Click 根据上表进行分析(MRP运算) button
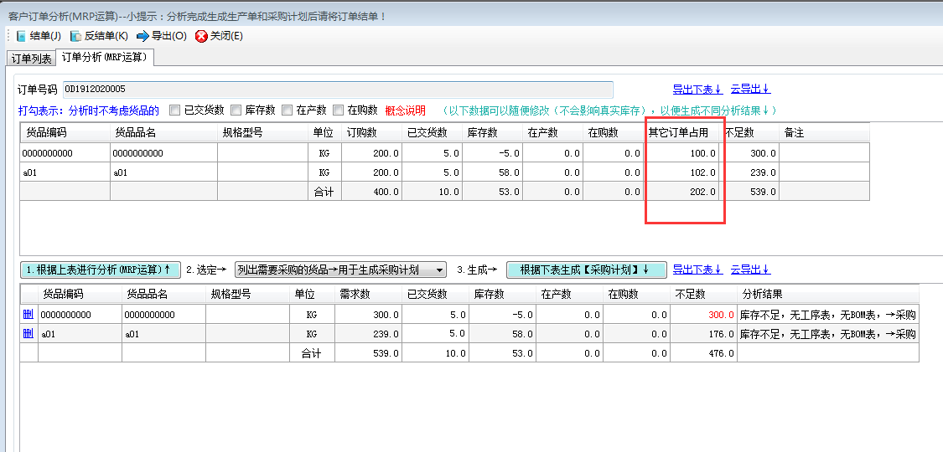Screen dimensions: 943x452 pyautogui.click(x=100, y=270)
